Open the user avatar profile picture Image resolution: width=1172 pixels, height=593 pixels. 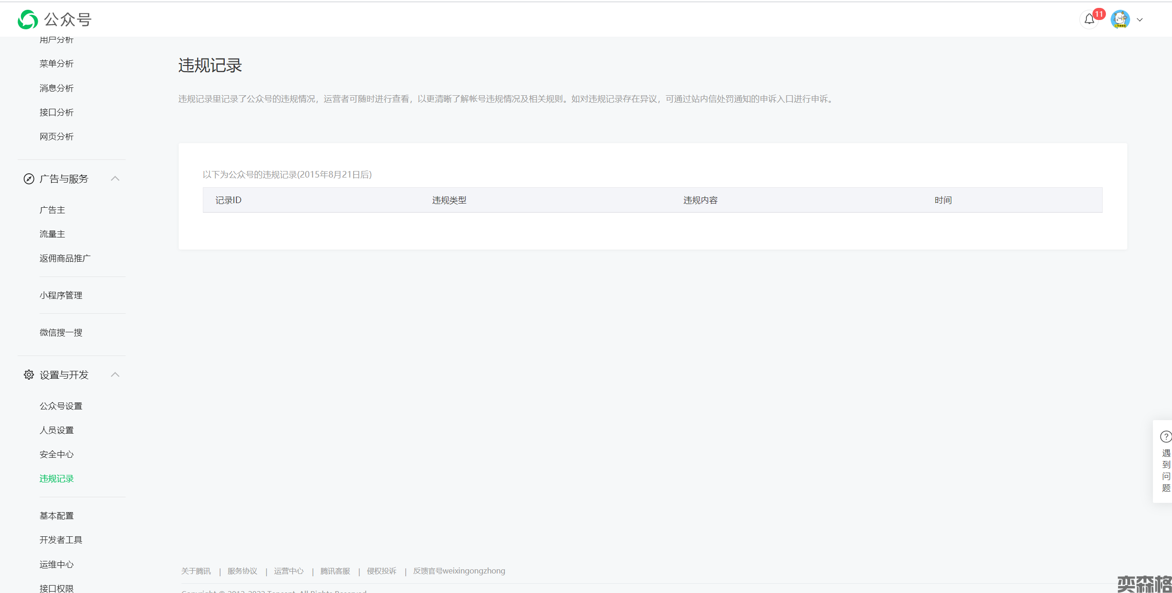[x=1120, y=20]
